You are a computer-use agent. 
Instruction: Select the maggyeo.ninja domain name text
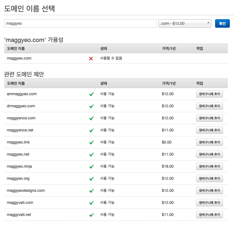19,166
